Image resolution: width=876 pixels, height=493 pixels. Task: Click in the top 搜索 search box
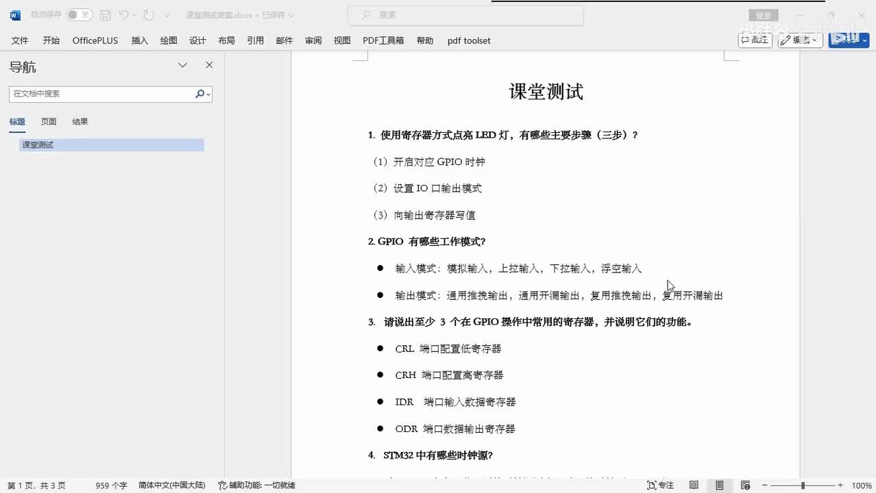click(x=465, y=15)
